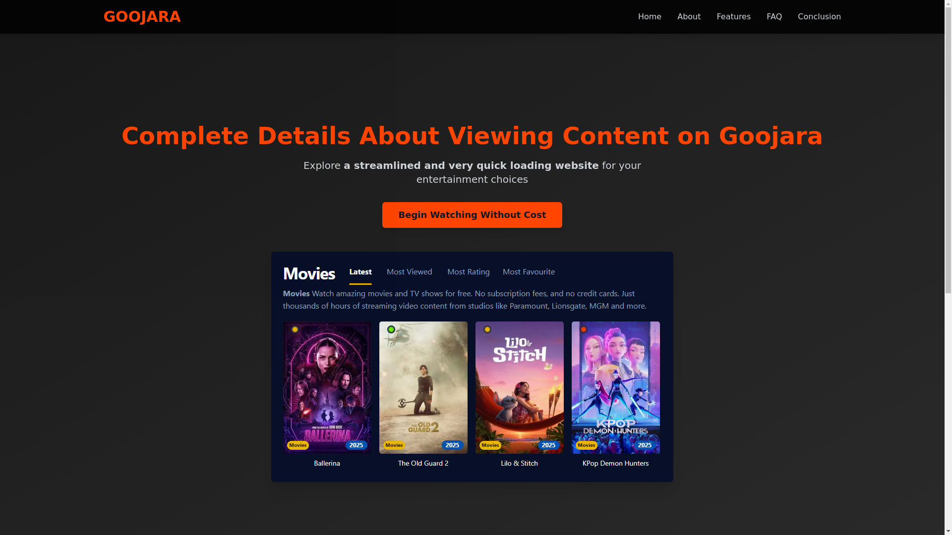Select the Latest tab in Movies
The height and width of the screenshot is (535, 952).
coord(360,272)
